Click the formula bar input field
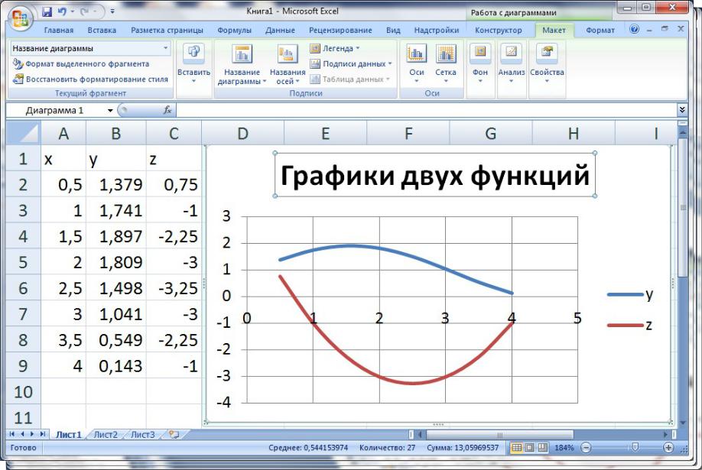This screenshot has width=702, height=470. (x=426, y=110)
